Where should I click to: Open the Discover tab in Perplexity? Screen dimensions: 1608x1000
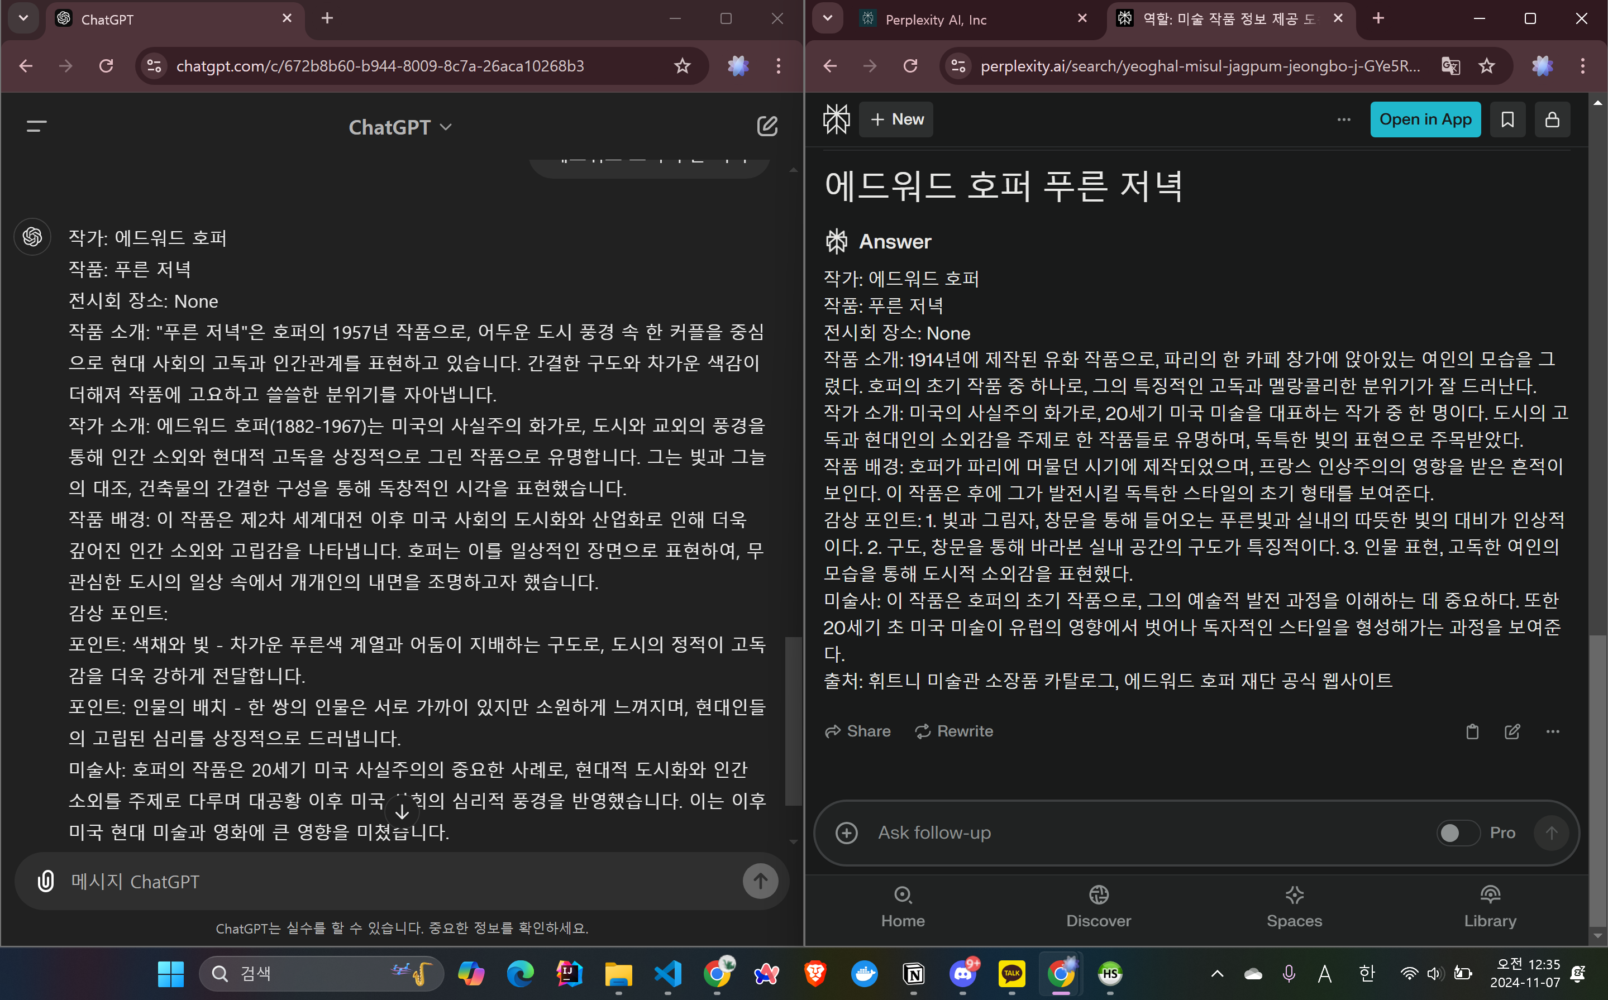pos(1098,906)
